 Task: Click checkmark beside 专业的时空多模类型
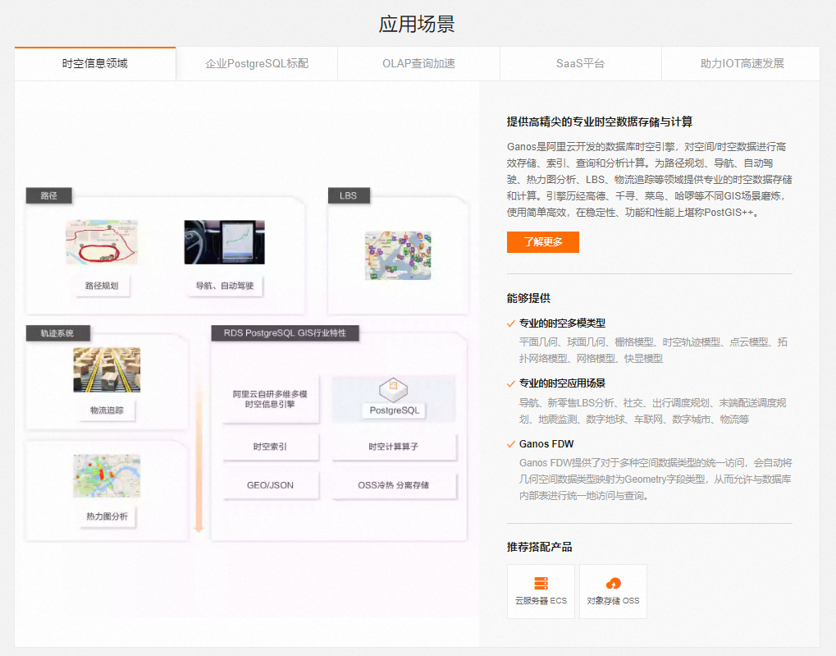(511, 323)
